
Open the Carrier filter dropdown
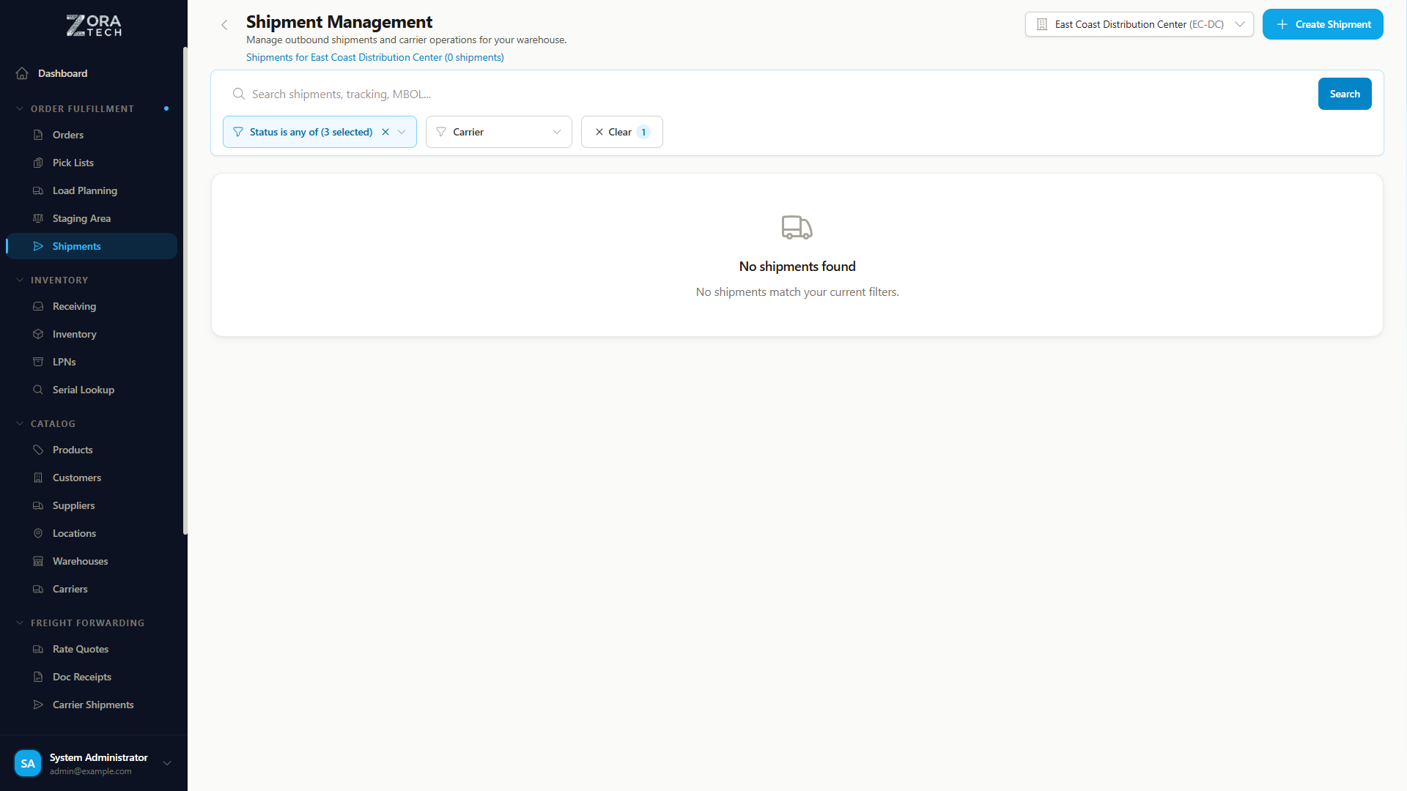[x=498, y=132]
